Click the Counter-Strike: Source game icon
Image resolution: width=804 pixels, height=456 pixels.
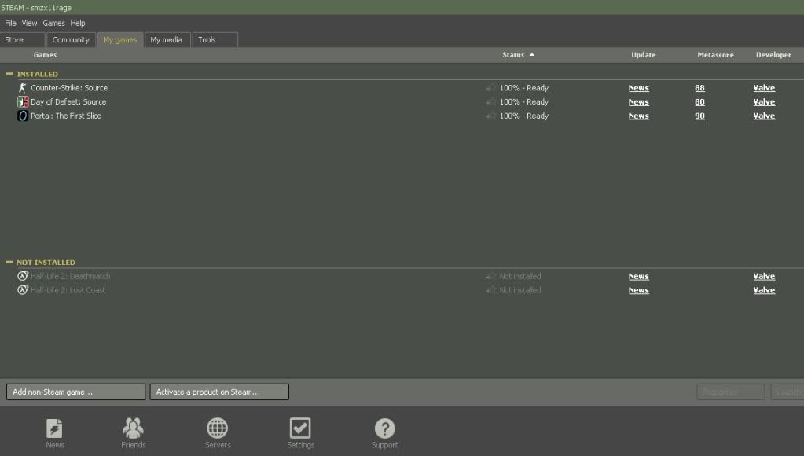point(23,88)
